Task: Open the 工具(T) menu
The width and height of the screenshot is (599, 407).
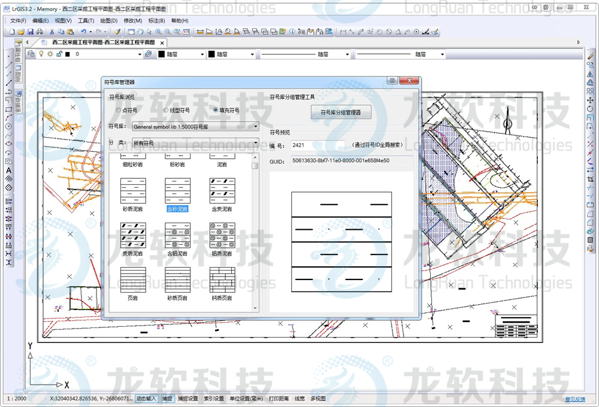Action: click(86, 20)
